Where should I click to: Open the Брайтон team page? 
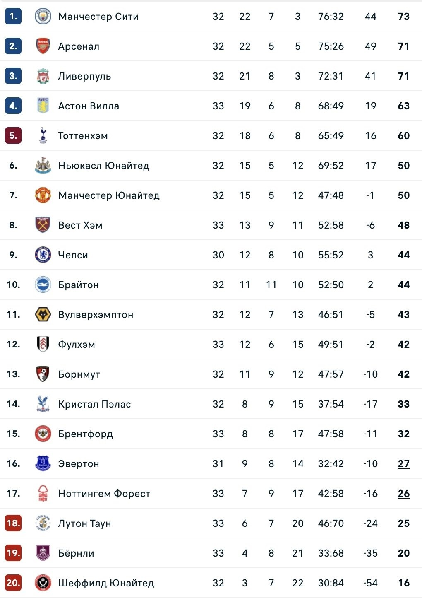(x=79, y=285)
